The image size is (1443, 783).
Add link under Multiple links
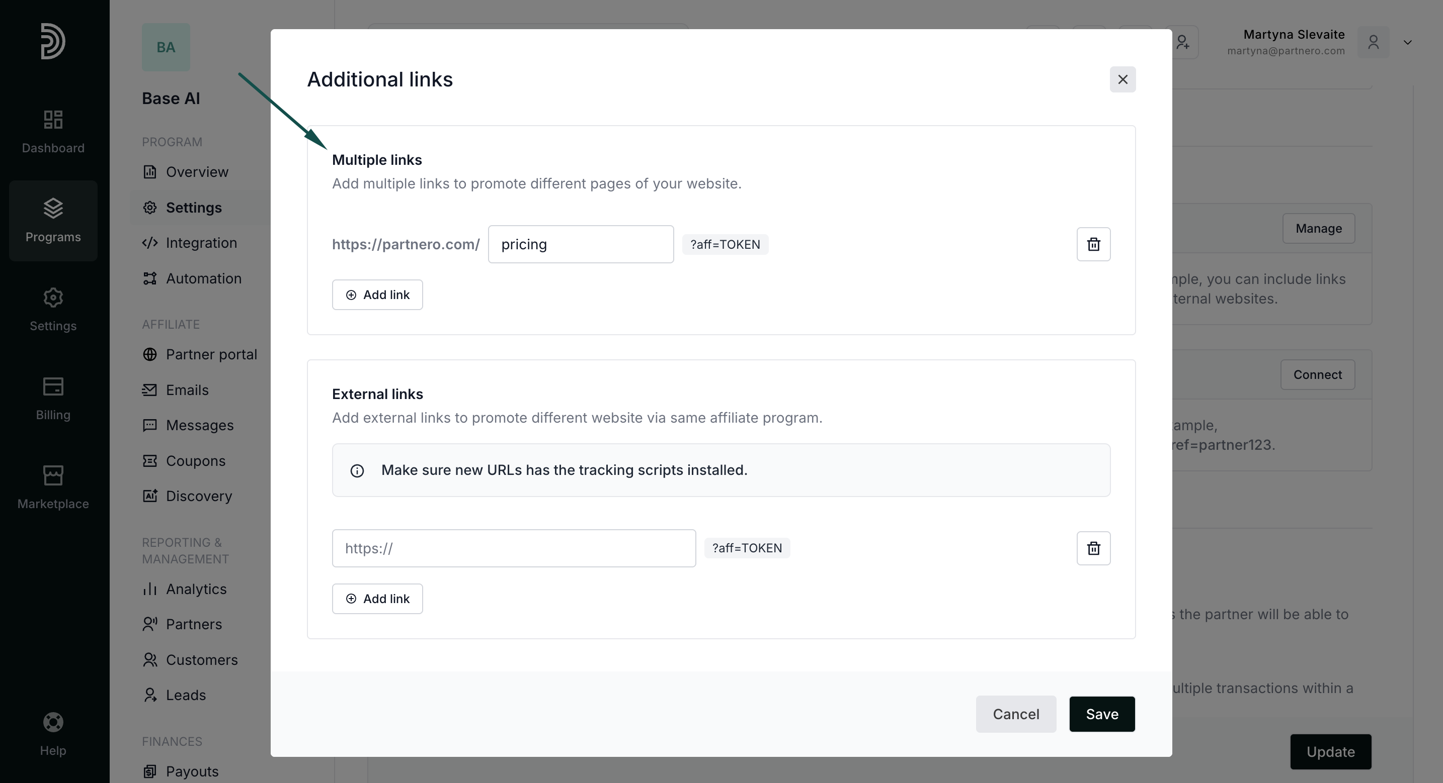pos(377,295)
